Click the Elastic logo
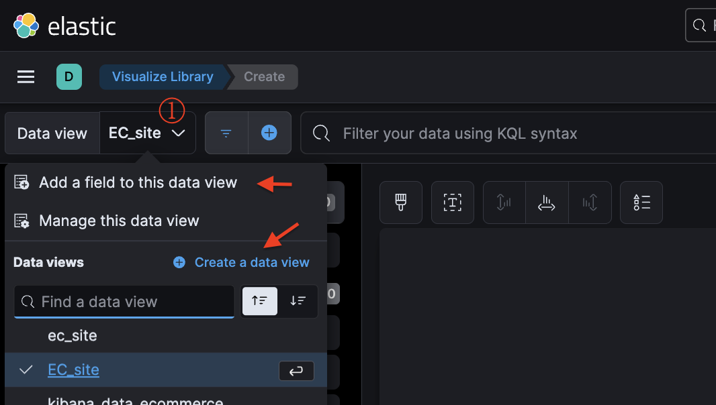716x405 pixels. (x=64, y=26)
